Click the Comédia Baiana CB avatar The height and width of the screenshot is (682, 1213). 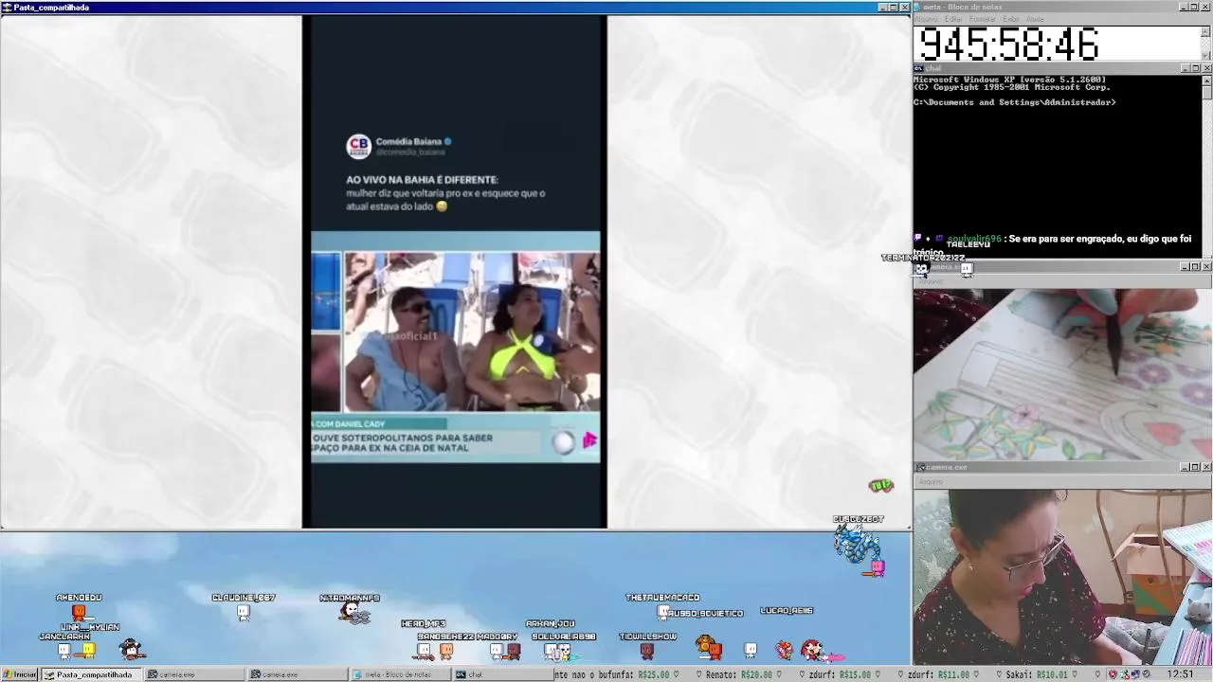[358, 146]
